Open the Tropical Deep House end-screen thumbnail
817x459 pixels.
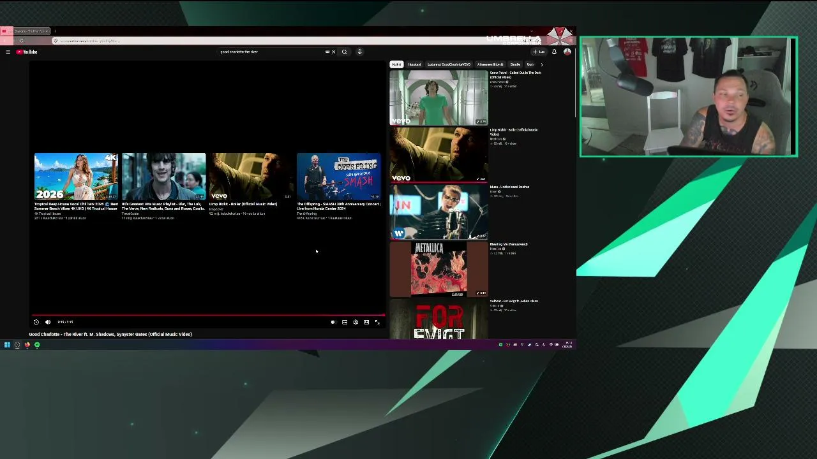(x=76, y=177)
